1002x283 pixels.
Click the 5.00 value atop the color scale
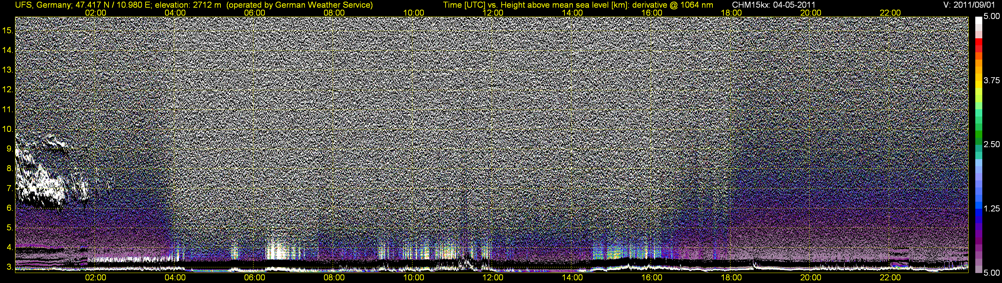[x=992, y=17]
